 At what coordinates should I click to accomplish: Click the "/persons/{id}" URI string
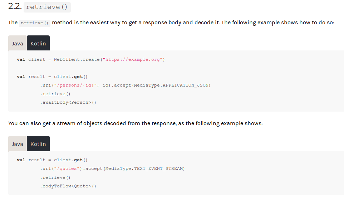75,85
